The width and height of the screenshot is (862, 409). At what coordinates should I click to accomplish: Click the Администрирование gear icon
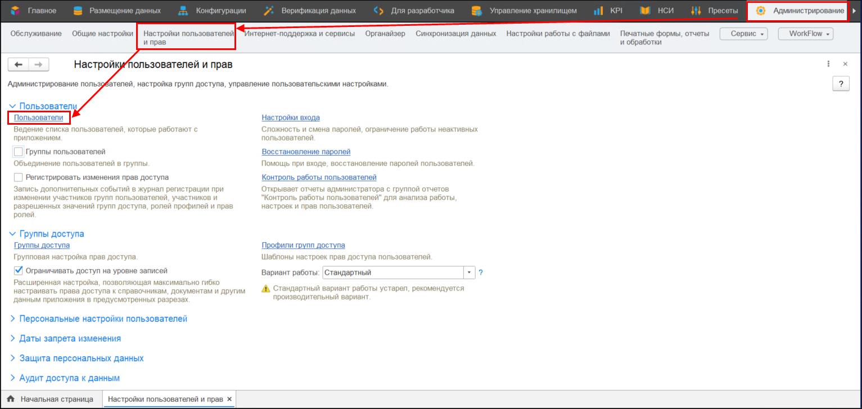coord(761,11)
